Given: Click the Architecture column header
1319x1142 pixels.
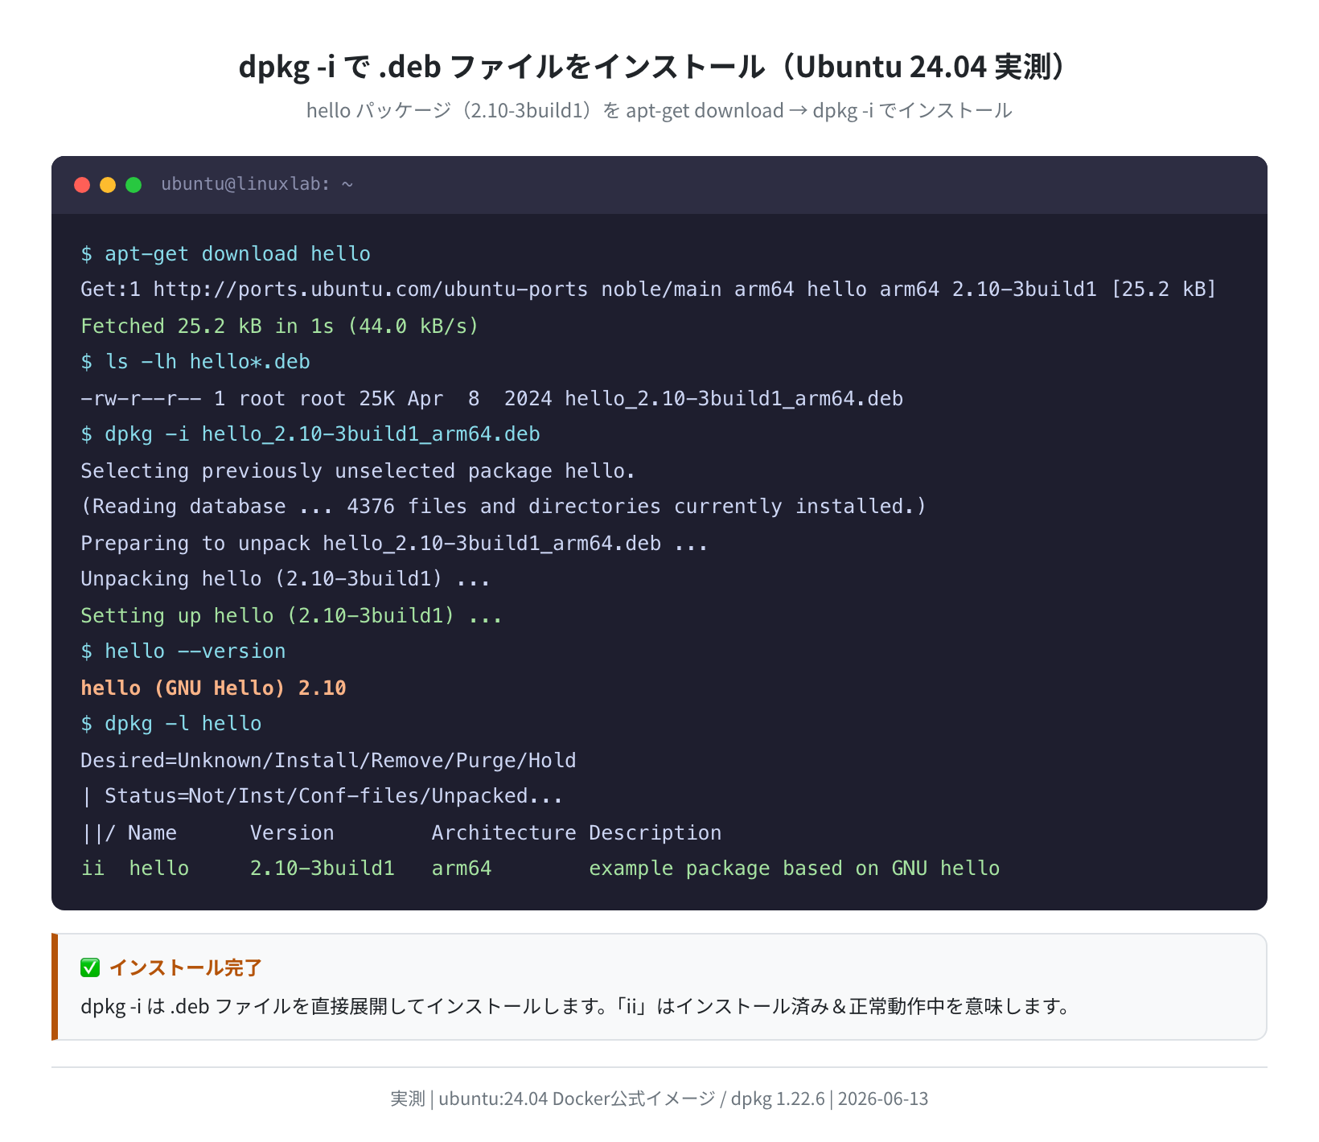Looking at the screenshot, I should pyautogui.click(x=503, y=833).
